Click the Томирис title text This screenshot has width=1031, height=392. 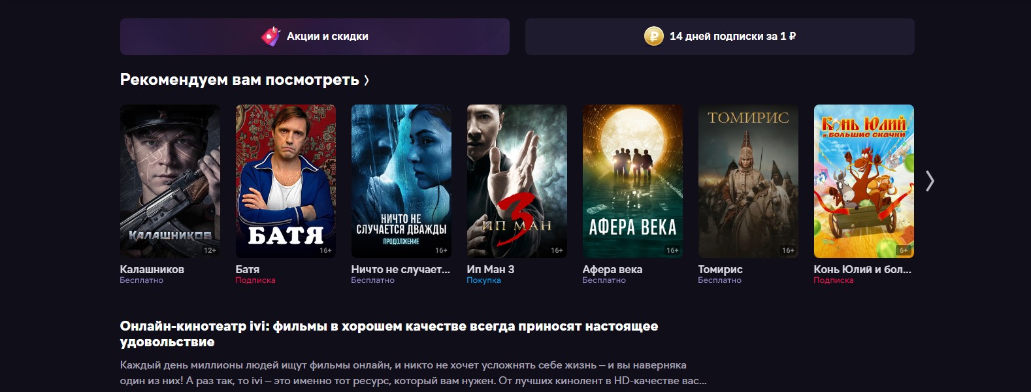coord(721,269)
